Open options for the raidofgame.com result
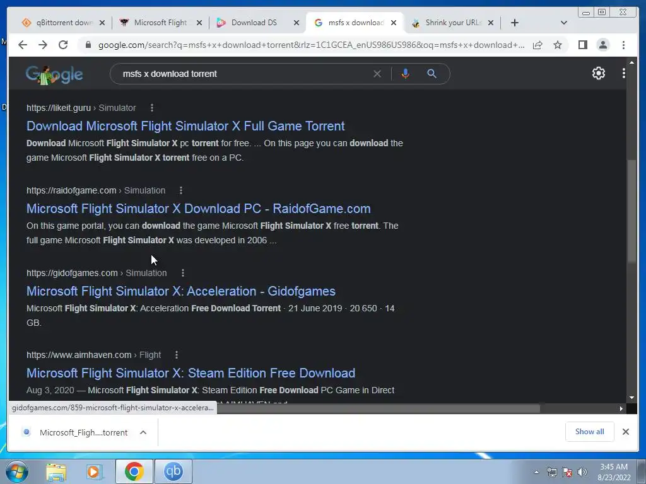This screenshot has height=484, width=646. coord(181,190)
